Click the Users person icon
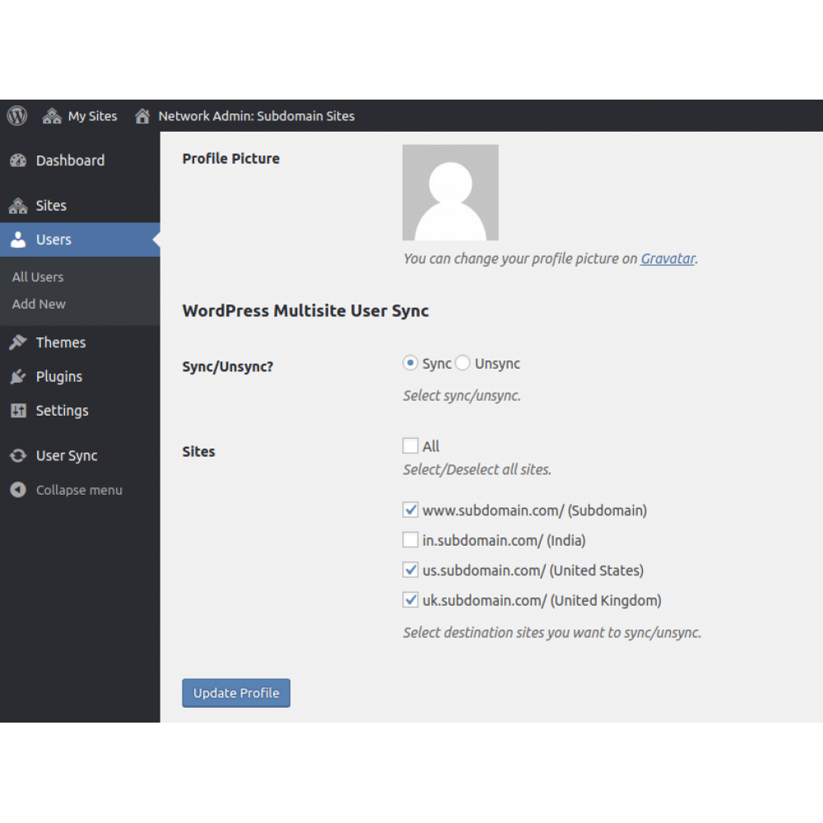Viewport: 823px width, 823px height. pos(18,239)
